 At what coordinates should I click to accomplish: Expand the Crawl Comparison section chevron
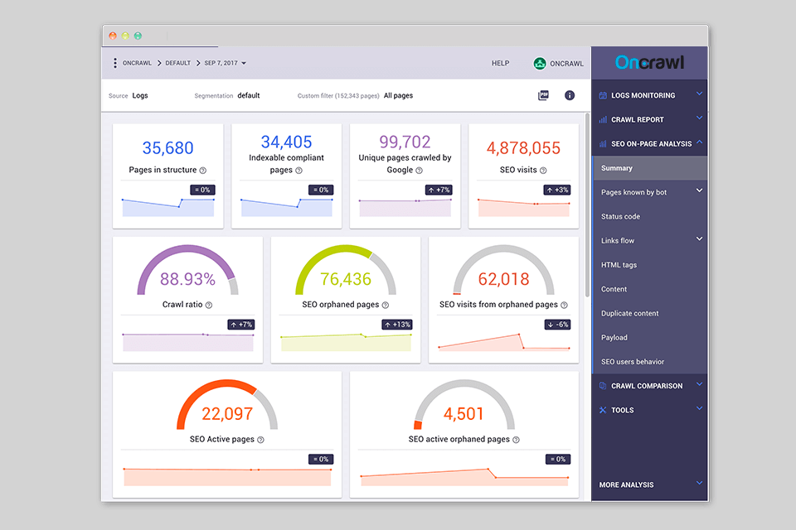[699, 384]
